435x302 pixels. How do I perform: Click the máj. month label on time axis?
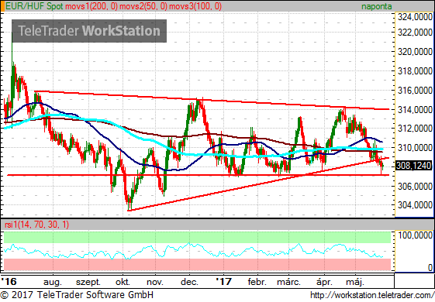355,282
